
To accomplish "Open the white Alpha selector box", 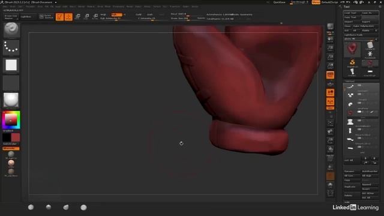I will (11, 65).
